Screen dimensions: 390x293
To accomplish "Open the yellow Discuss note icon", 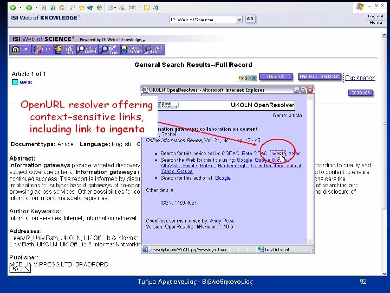I will click(x=147, y=8).
